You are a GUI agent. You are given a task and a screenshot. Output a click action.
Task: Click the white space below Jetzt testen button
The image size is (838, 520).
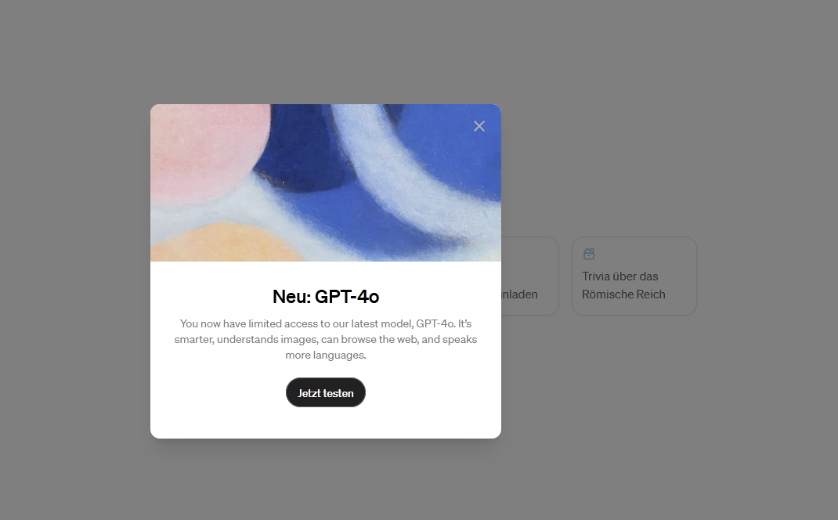[x=326, y=423]
